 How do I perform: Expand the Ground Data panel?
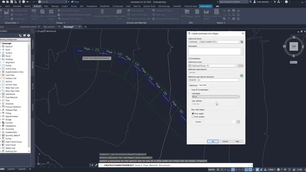coord(11,23)
